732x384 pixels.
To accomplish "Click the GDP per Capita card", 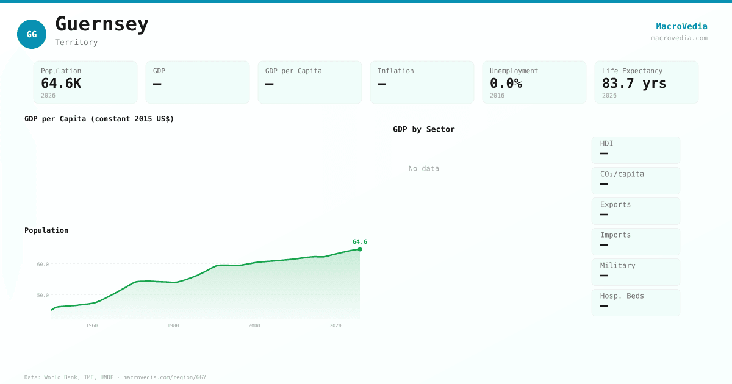I will coord(310,82).
